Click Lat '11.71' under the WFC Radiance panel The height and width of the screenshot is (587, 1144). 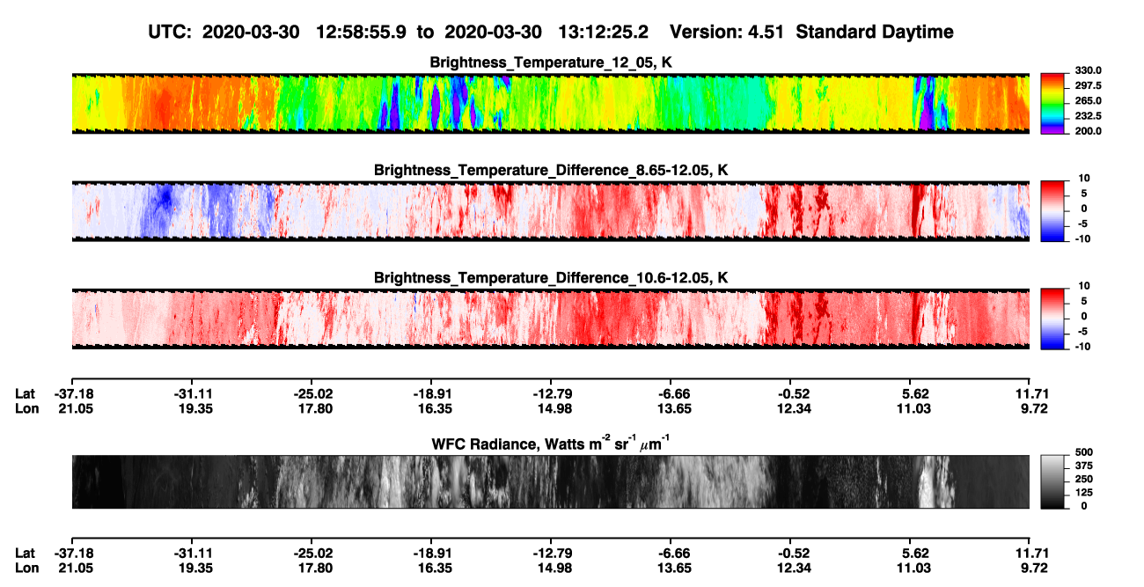coord(1031,554)
